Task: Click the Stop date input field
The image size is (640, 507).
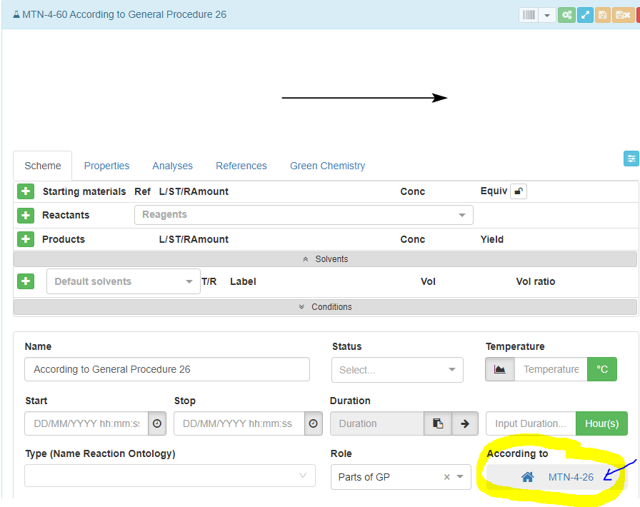Action: pos(239,423)
